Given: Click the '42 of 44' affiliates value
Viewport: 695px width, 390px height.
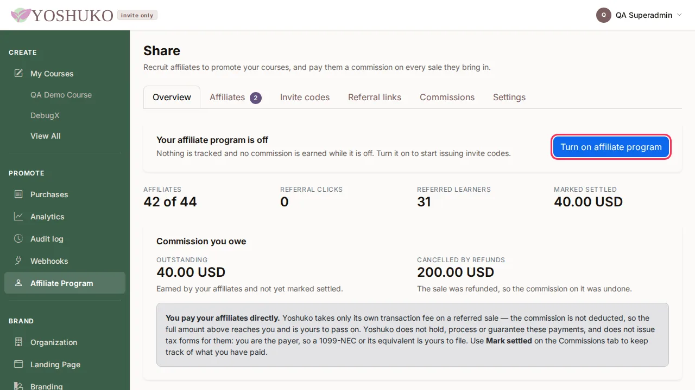Looking at the screenshot, I should coord(170,202).
